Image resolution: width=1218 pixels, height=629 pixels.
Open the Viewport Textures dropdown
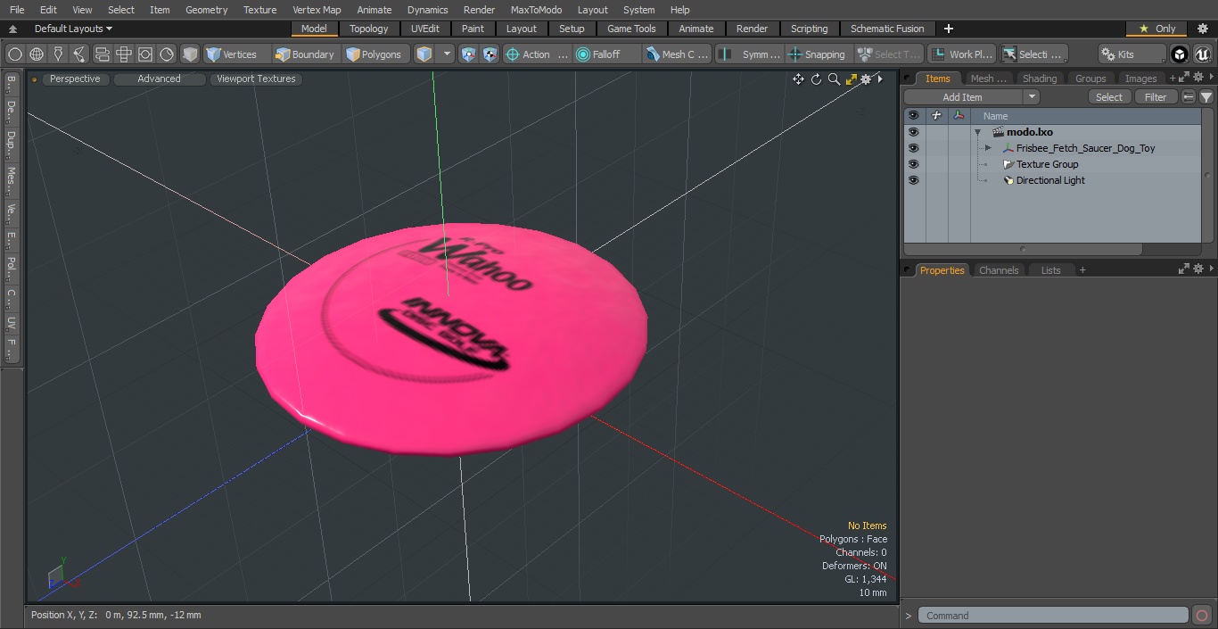click(256, 79)
